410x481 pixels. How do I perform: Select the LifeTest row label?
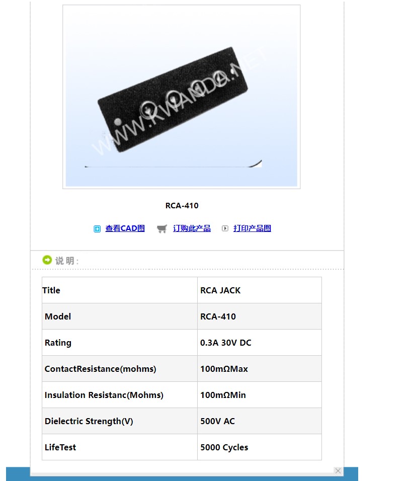click(x=60, y=447)
